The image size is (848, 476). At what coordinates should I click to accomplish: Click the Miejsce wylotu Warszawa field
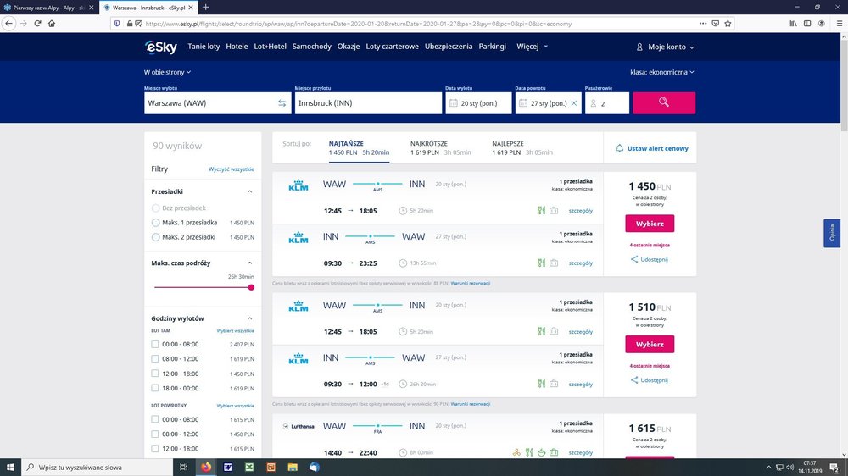[217, 103]
